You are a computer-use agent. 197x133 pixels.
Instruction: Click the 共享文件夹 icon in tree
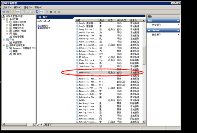coord(11,28)
